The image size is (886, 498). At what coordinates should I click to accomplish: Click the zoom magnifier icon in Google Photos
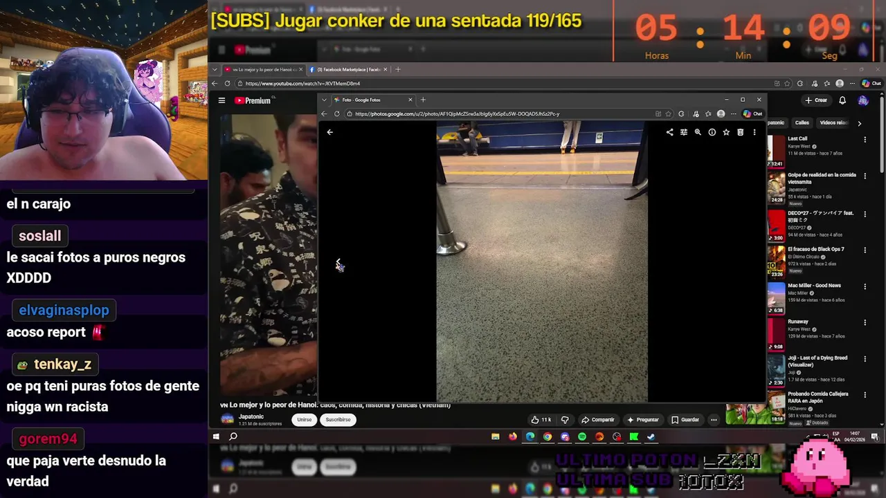[698, 132]
